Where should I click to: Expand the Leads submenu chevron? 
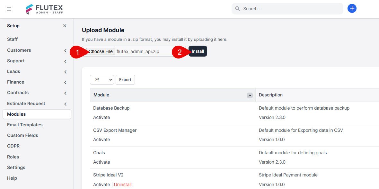click(65, 72)
